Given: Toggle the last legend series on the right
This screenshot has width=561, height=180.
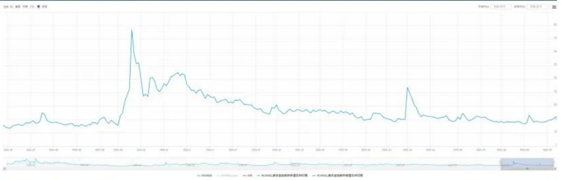Looking at the screenshot, I should click(x=336, y=175).
